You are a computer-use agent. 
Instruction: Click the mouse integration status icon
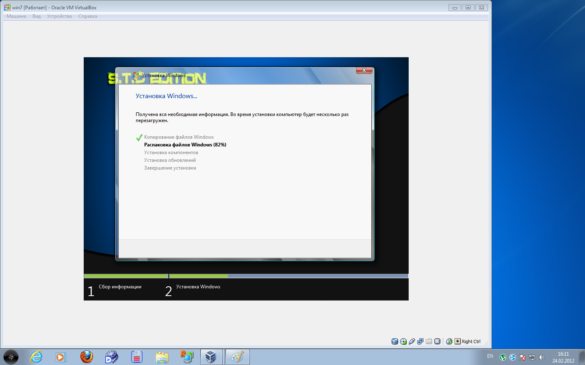click(x=449, y=341)
